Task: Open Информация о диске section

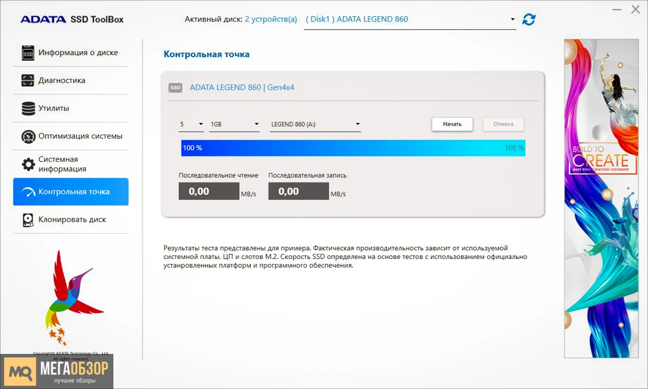Action: 71,53
